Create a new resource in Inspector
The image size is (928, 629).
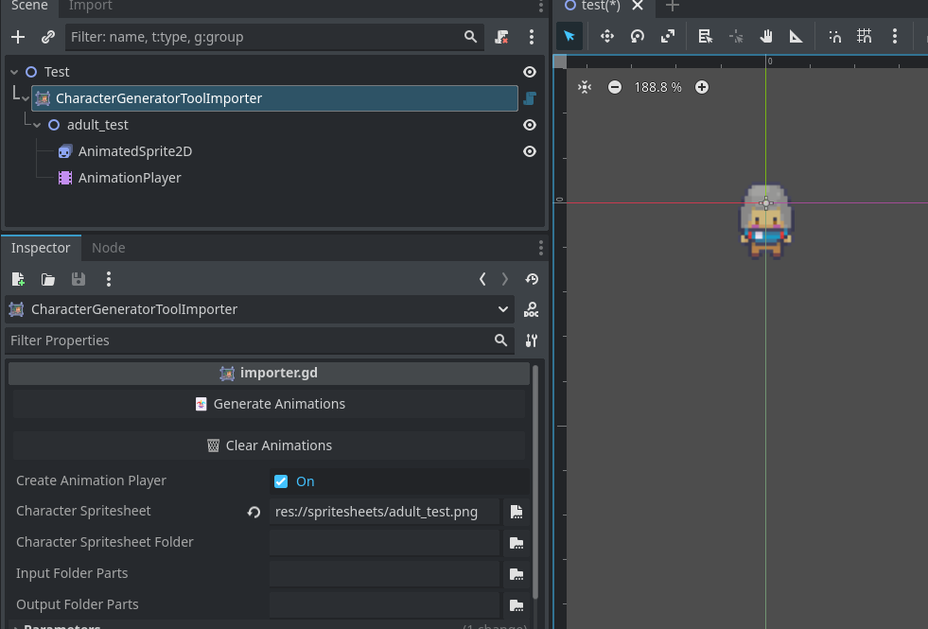click(x=18, y=279)
